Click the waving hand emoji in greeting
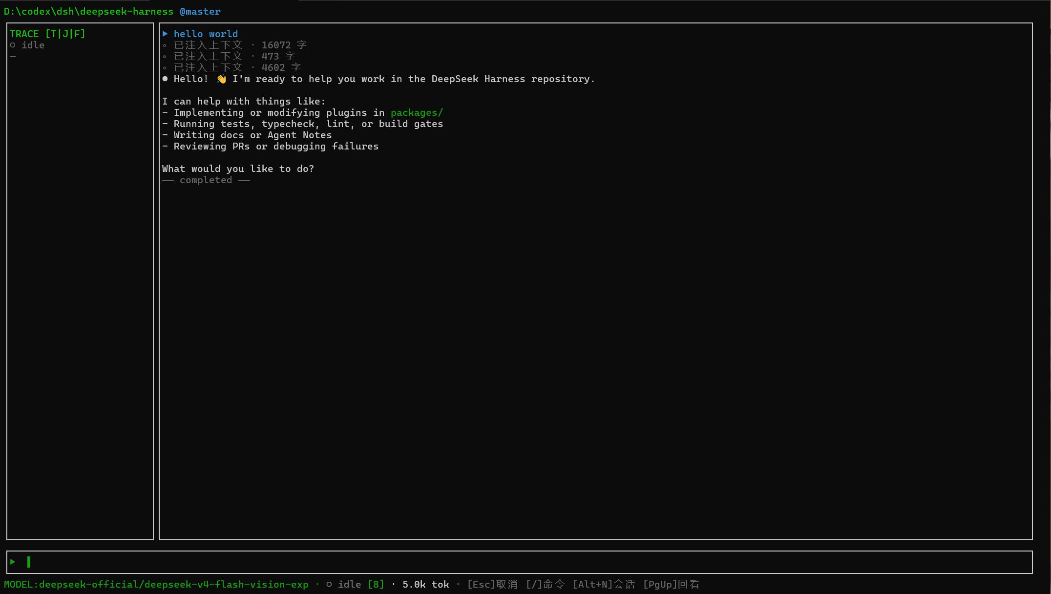This screenshot has height=594, width=1051. click(221, 79)
